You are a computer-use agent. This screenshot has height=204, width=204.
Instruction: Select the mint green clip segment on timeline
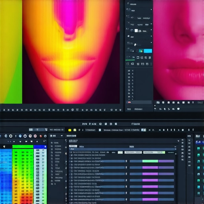150,161
